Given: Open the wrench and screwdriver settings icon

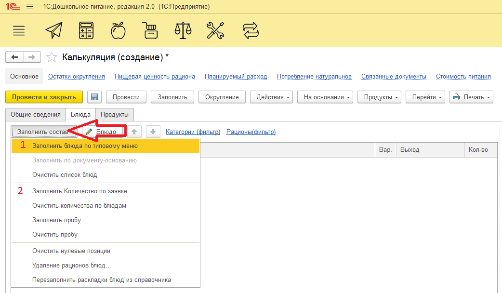Looking at the screenshot, I should click(215, 31).
